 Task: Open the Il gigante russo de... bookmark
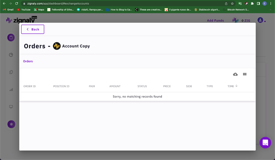pyautogui.click(x=178, y=10)
